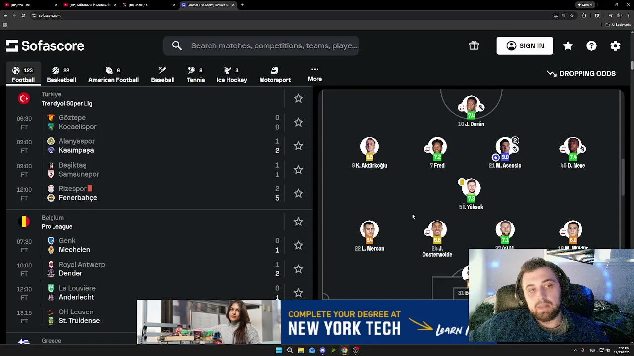Select the Motorsport tab
Screen dimensions: 634x356
(x=275, y=75)
